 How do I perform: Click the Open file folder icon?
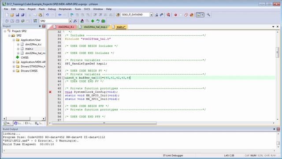point(12,15)
